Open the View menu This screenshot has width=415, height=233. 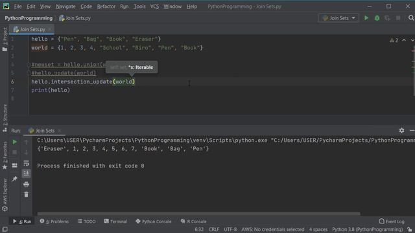[x=45, y=6]
